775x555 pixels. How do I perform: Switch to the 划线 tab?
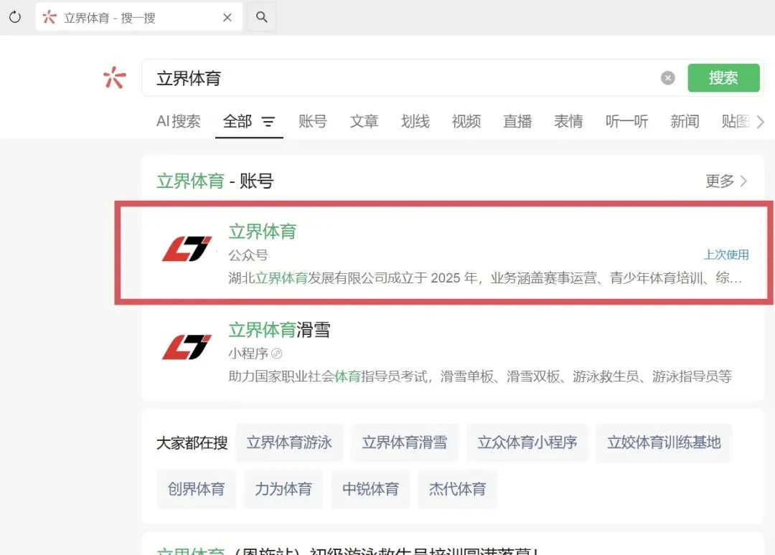pos(415,121)
